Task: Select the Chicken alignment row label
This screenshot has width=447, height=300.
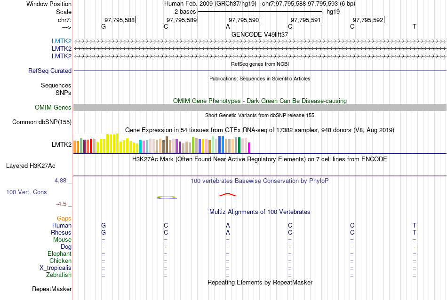Action: pos(60,261)
